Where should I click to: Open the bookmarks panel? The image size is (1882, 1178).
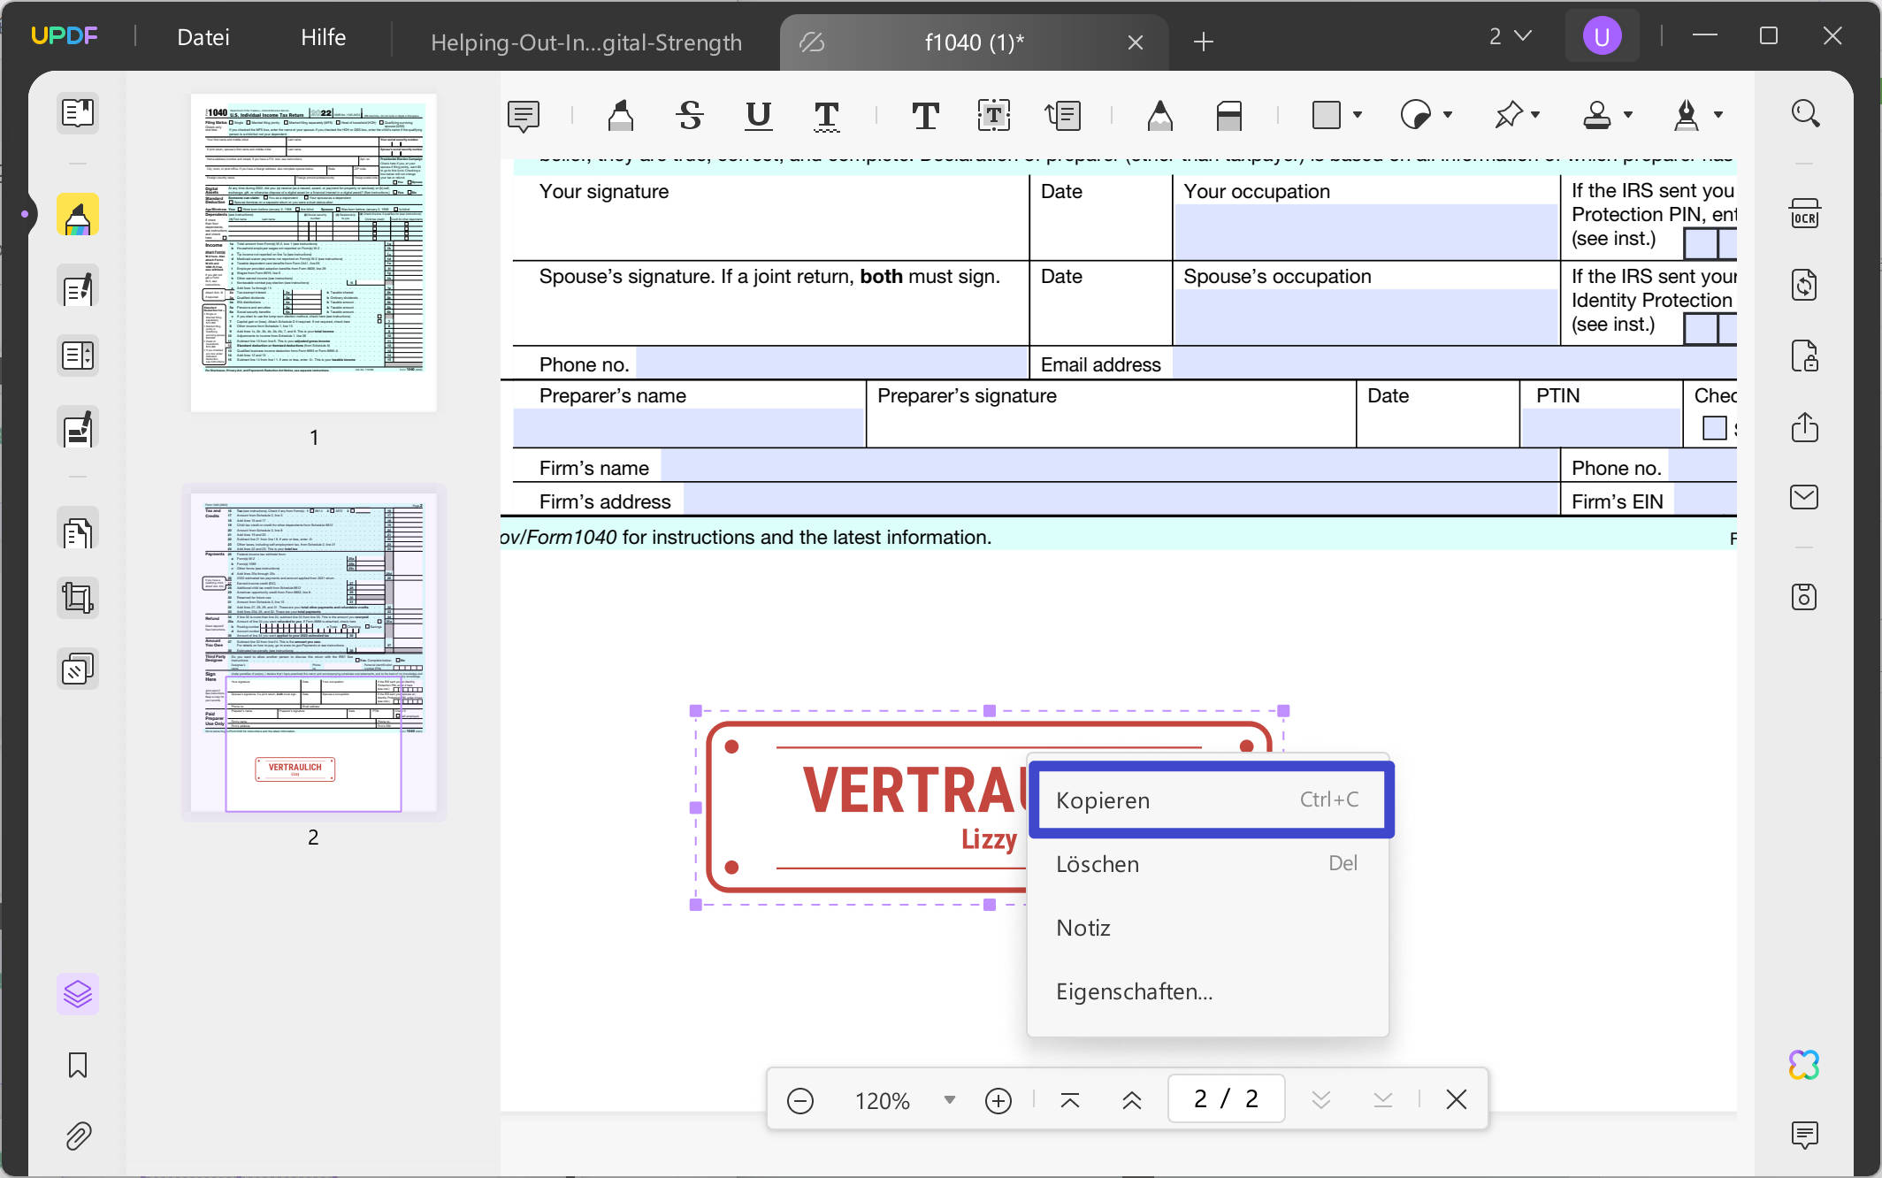pos(78,1065)
